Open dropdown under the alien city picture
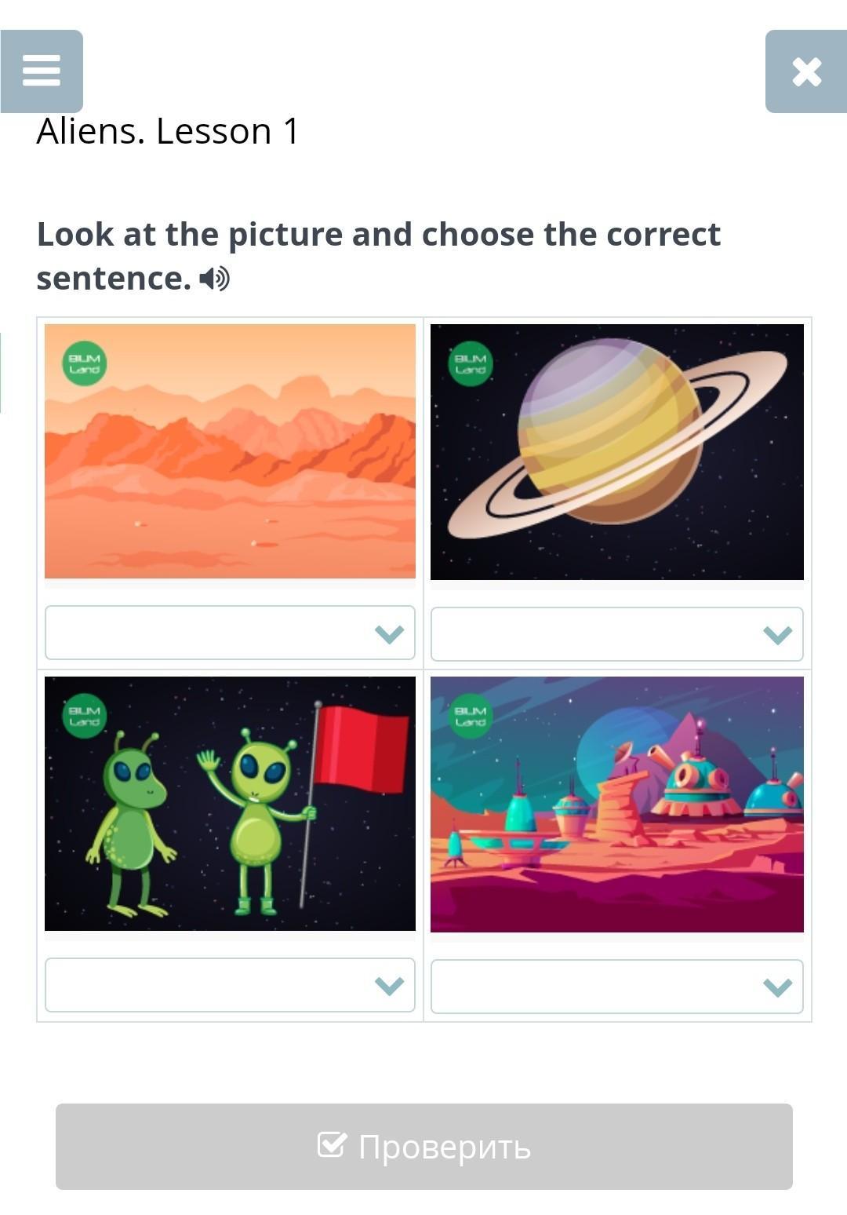Image resolution: width=847 pixels, height=1215 pixels. 617,987
